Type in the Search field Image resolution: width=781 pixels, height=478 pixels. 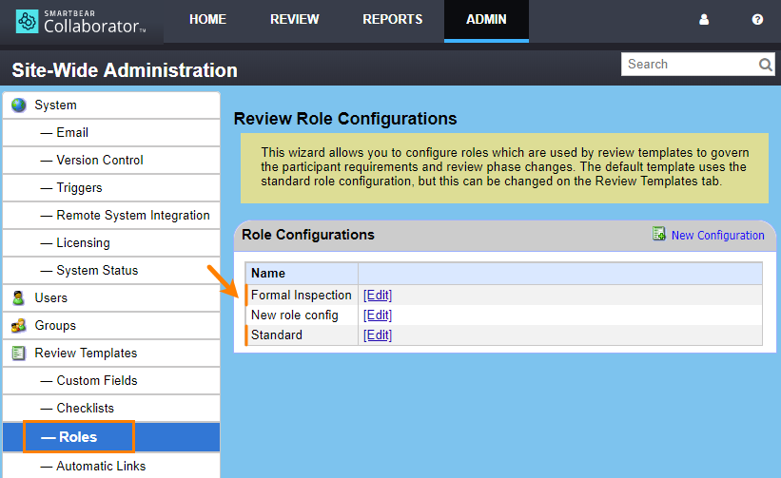[689, 65]
